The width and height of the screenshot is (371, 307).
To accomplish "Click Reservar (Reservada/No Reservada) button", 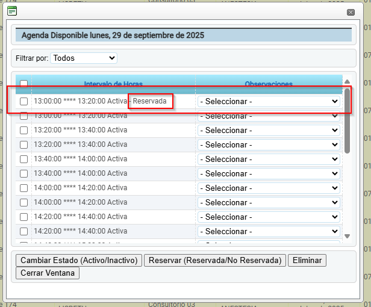I will tap(215, 260).
